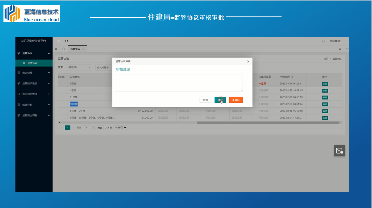Expand the 监管建设进度 sidebar menu
Viewport: 372px width, 208px height.
coord(34,83)
